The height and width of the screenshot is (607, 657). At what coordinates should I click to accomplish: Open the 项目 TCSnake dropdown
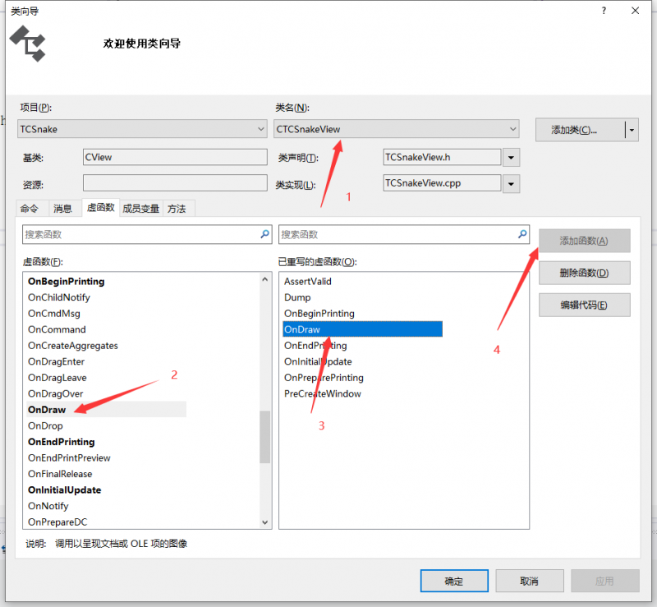click(142, 129)
